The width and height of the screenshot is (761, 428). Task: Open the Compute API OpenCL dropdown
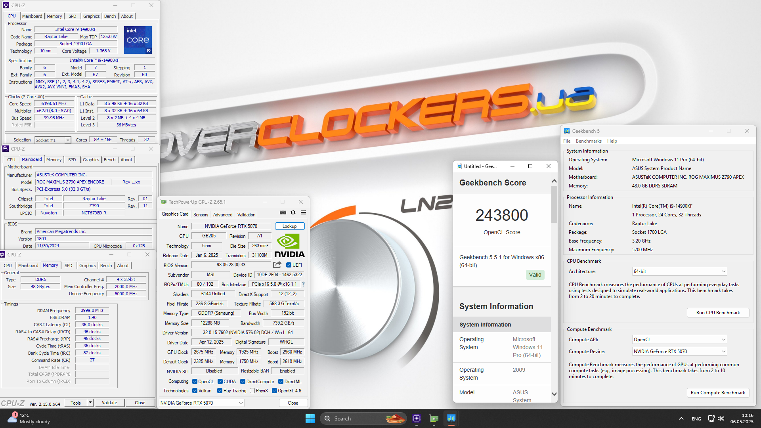coord(679,340)
